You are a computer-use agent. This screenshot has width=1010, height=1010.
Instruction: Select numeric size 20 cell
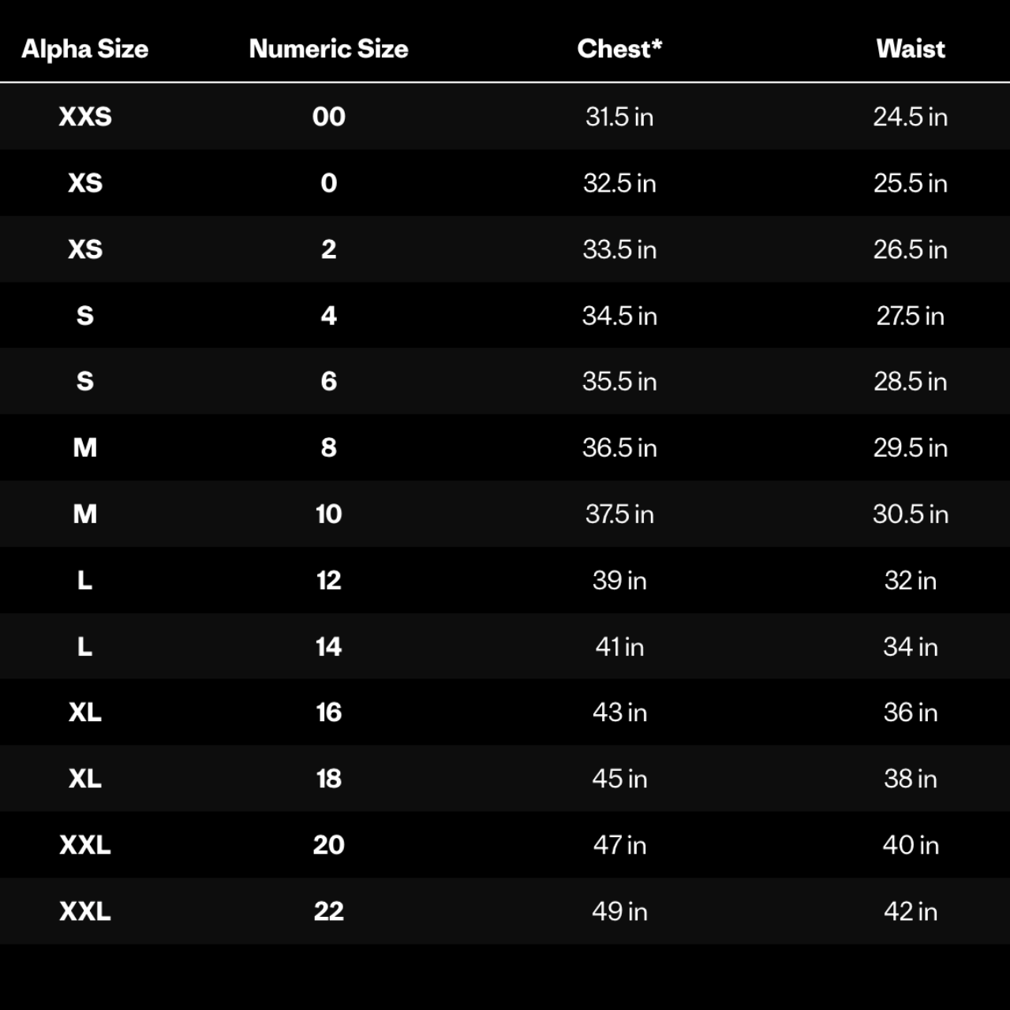pos(329,844)
